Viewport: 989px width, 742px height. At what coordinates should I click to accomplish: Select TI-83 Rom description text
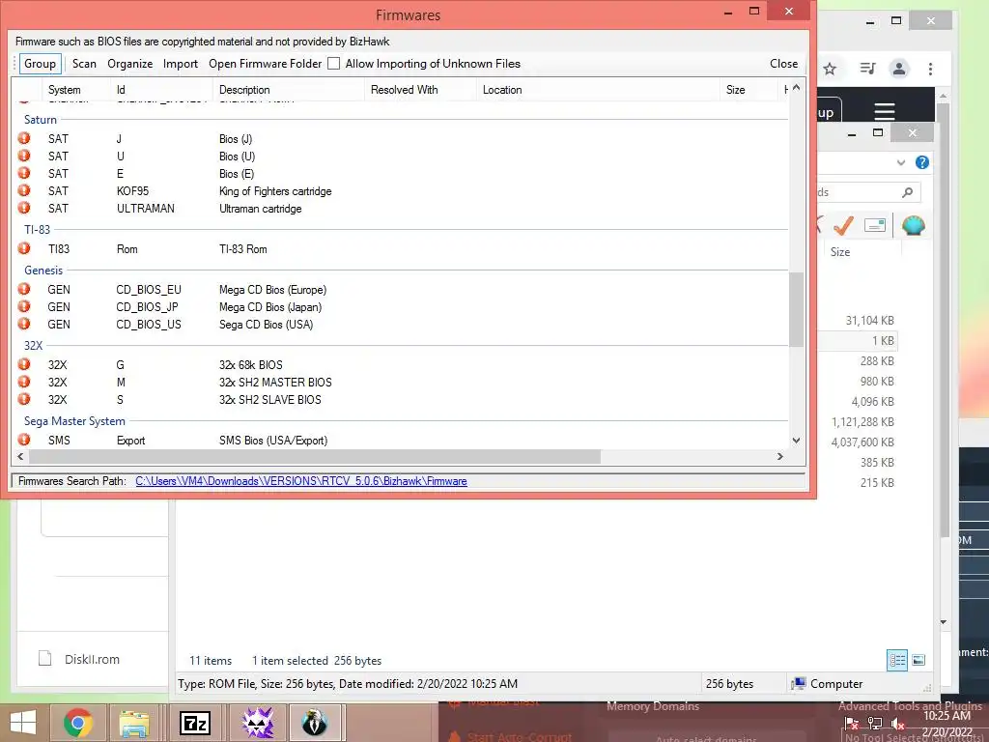pyautogui.click(x=242, y=249)
